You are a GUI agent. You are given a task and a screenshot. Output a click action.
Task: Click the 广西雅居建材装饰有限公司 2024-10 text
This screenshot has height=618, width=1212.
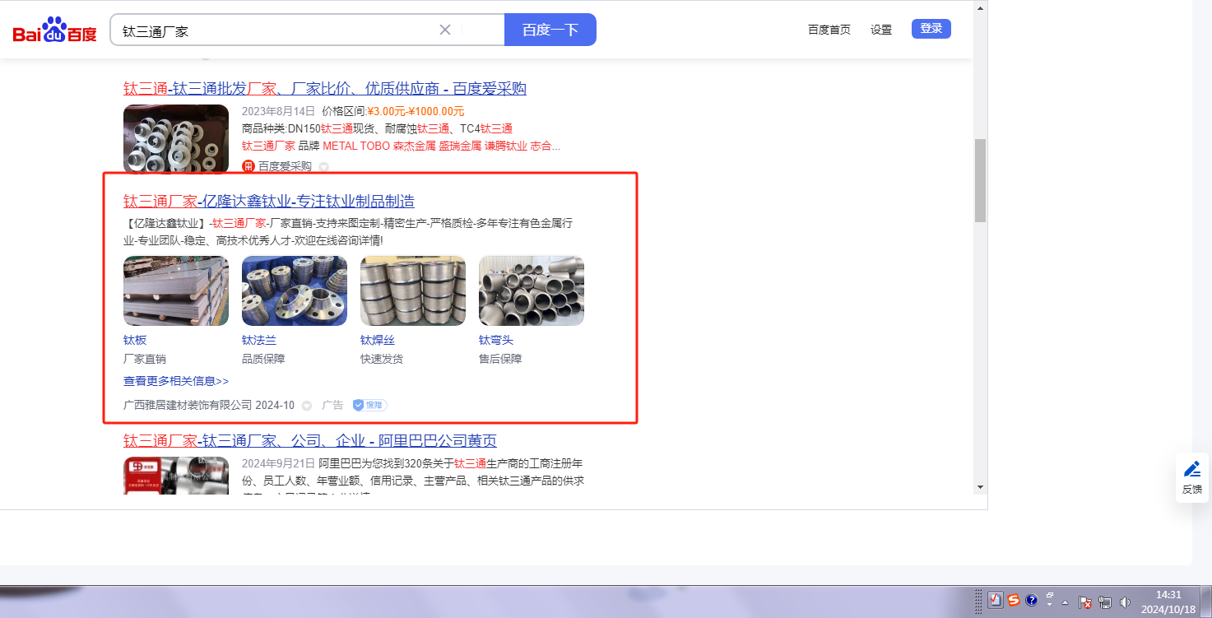coord(209,405)
